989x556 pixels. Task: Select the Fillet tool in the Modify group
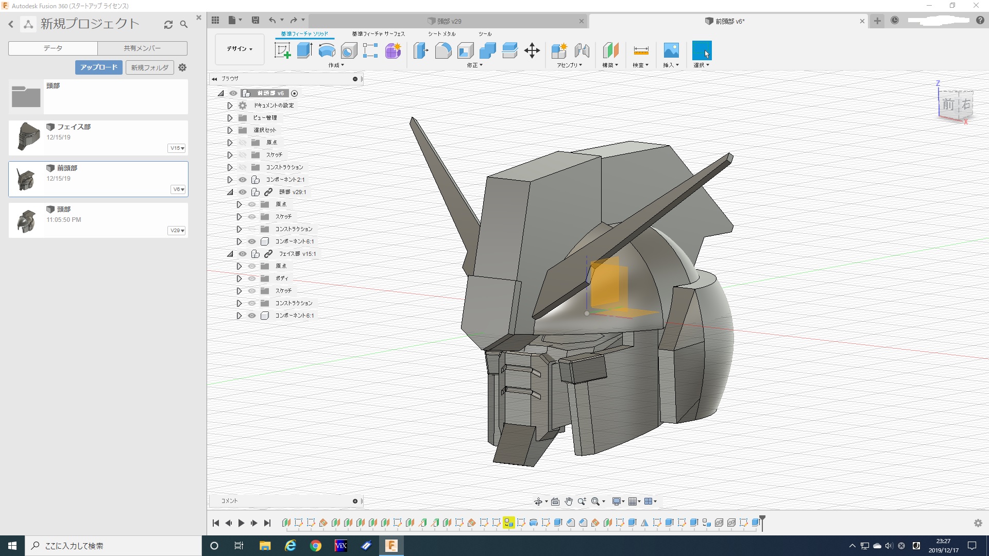click(443, 50)
